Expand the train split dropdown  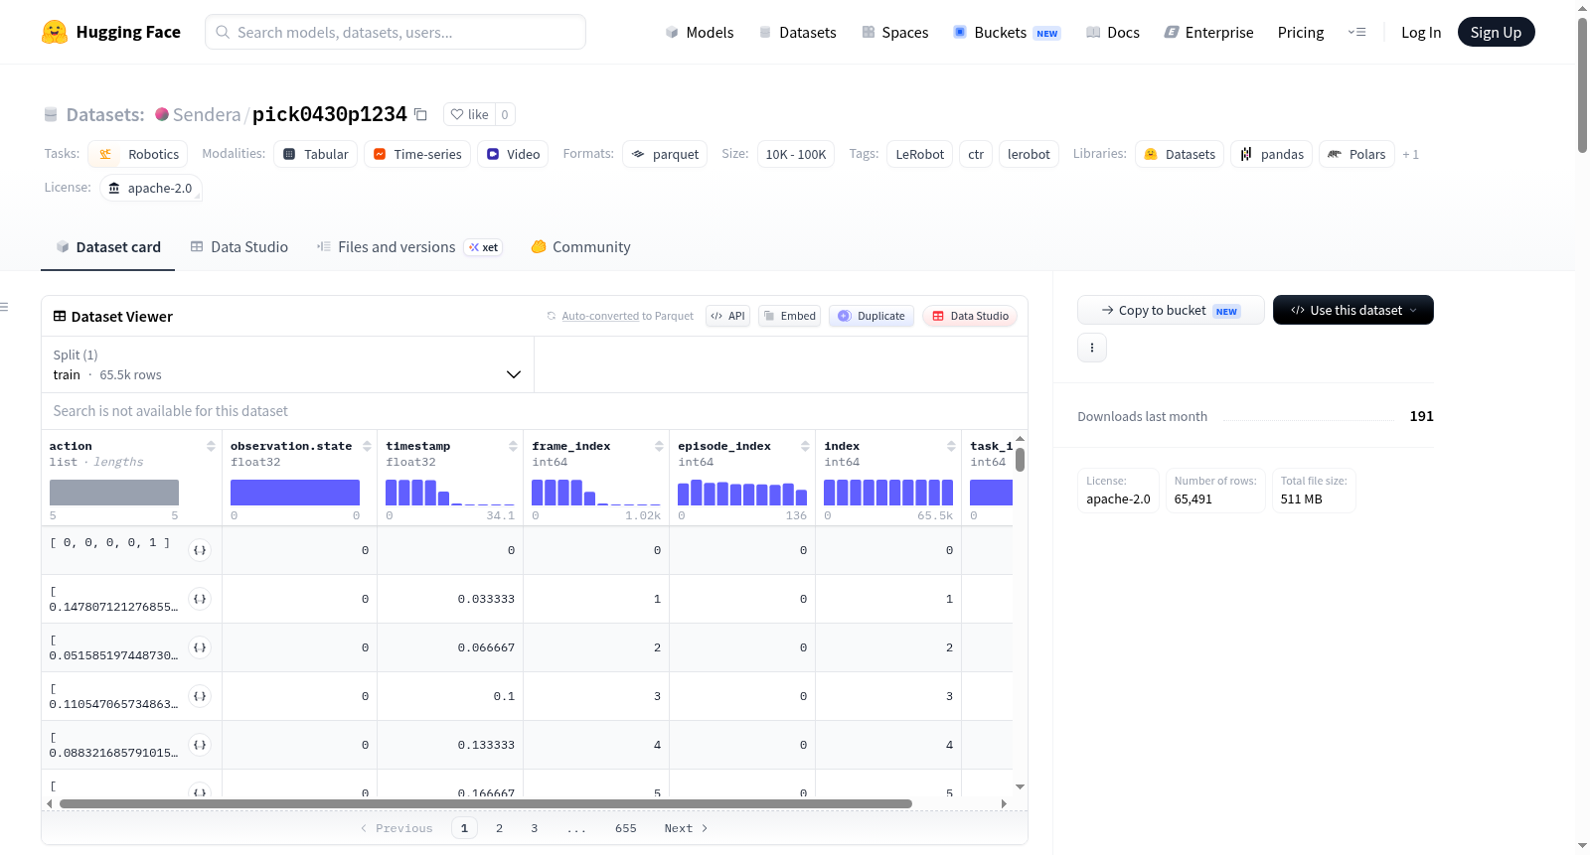pyautogui.click(x=287, y=364)
